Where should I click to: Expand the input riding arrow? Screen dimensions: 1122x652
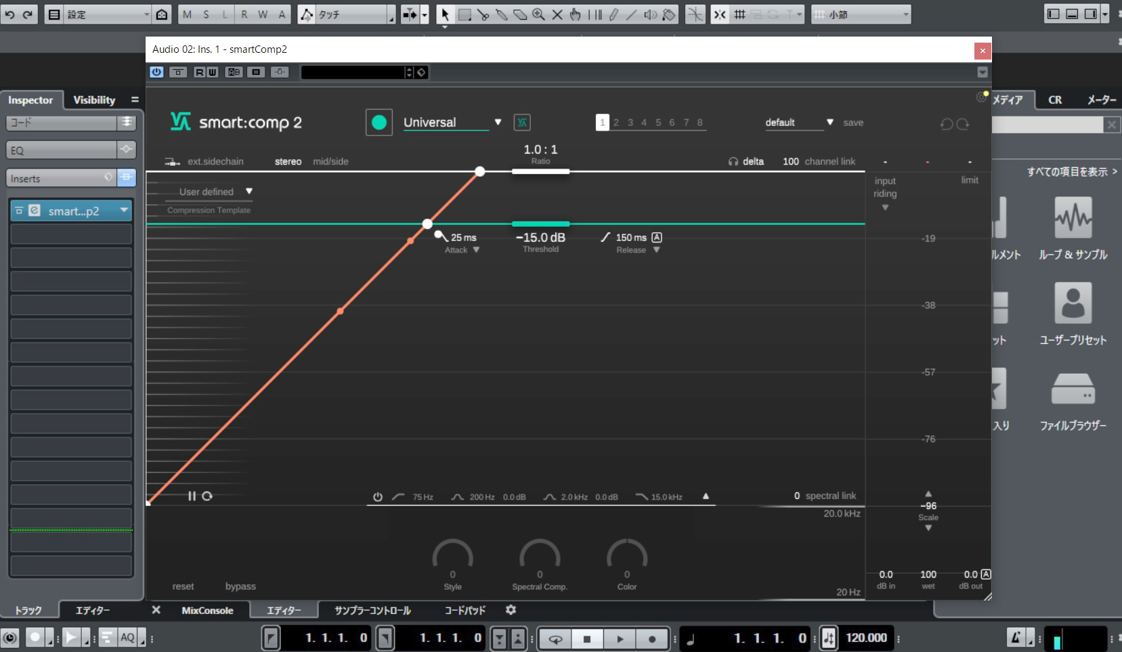pyautogui.click(x=885, y=208)
